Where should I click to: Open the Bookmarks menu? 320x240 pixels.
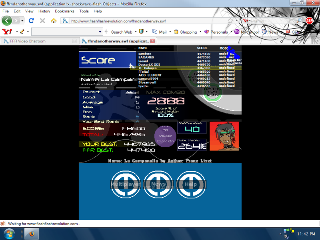[x=64, y=11]
